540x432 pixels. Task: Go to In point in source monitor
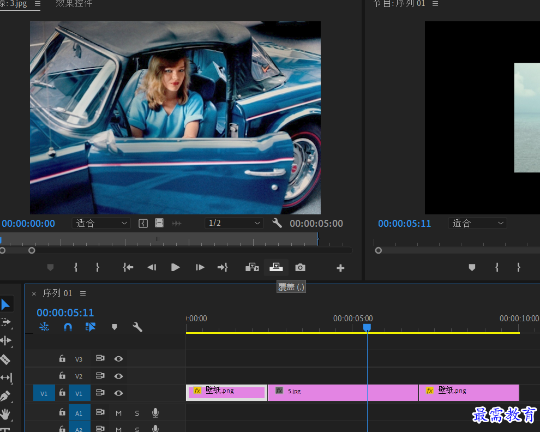pyautogui.click(x=128, y=267)
